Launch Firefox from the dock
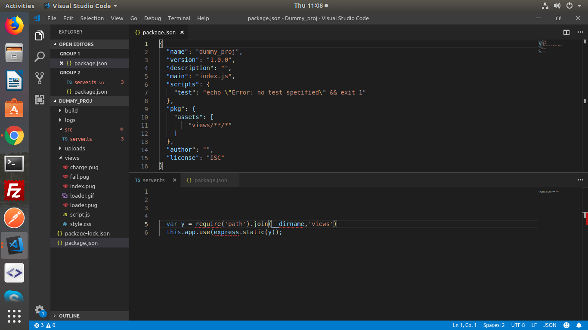The image size is (588, 330). coord(14,26)
